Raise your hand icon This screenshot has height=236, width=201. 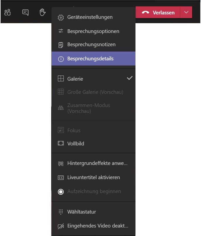43,12
